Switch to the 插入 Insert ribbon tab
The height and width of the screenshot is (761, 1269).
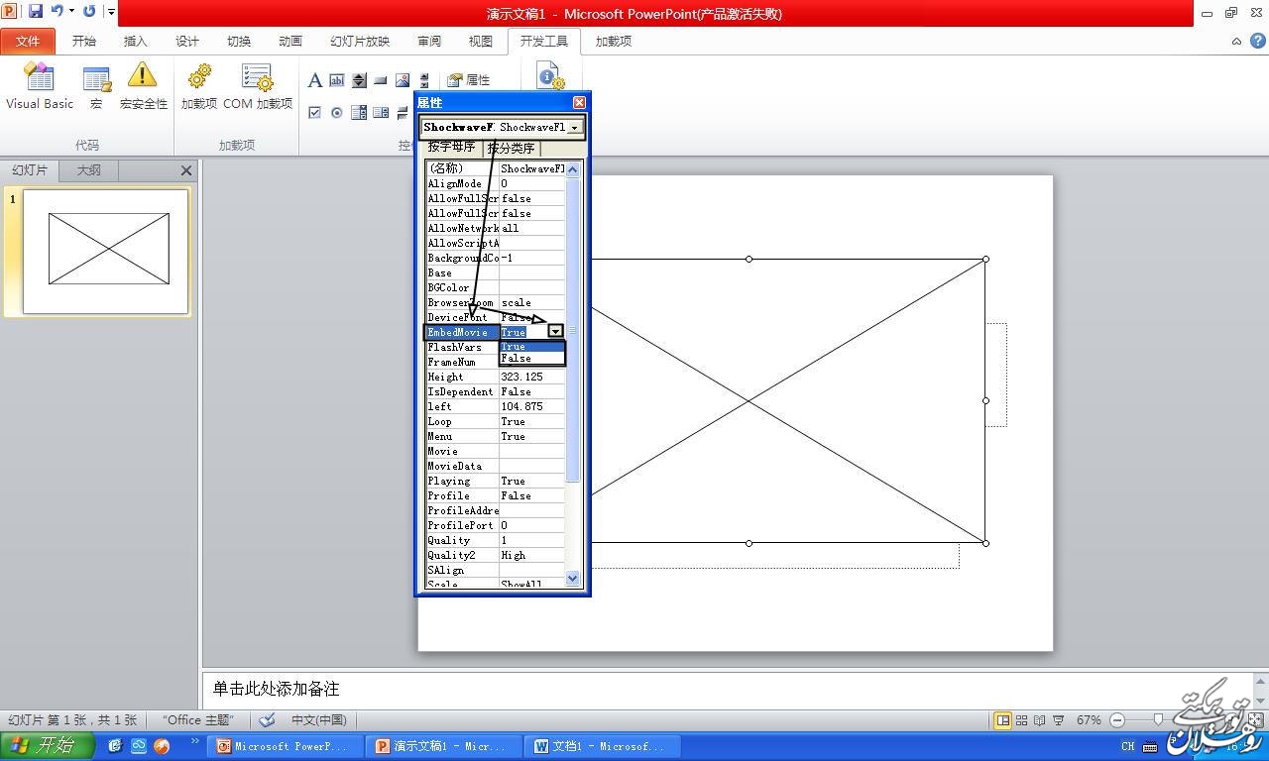(135, 41)
